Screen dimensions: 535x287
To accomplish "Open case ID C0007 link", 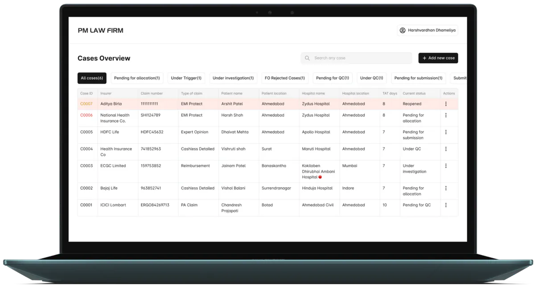I will tap(86, 104).
